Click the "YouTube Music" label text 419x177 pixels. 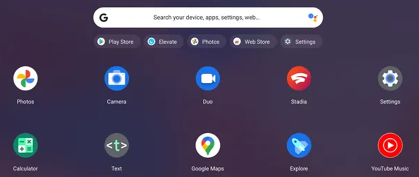pyautogui.click(x=390, y=169)
